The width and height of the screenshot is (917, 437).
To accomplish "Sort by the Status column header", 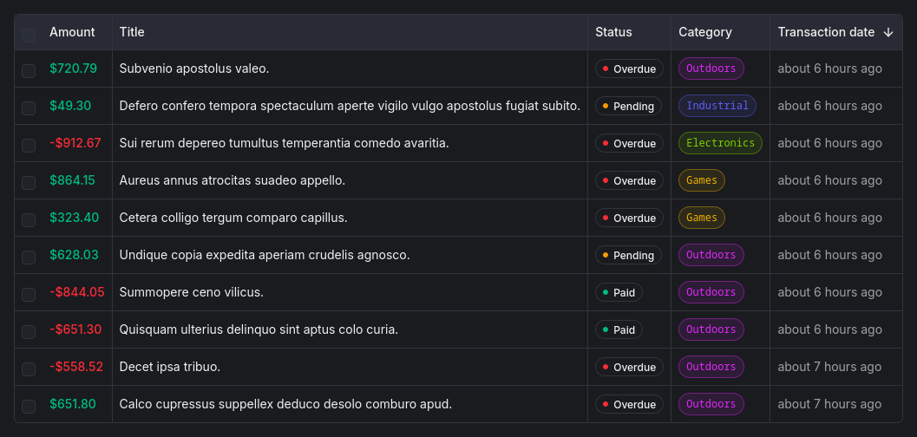I will click(613, 32).
